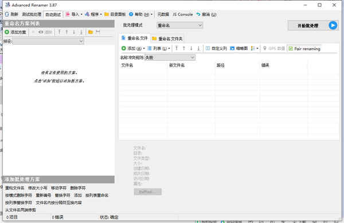Image resolution: width=344 pixels, height=223 pixels.
Task: Click the GPS data map-pin icon
Action: [265, 49]
